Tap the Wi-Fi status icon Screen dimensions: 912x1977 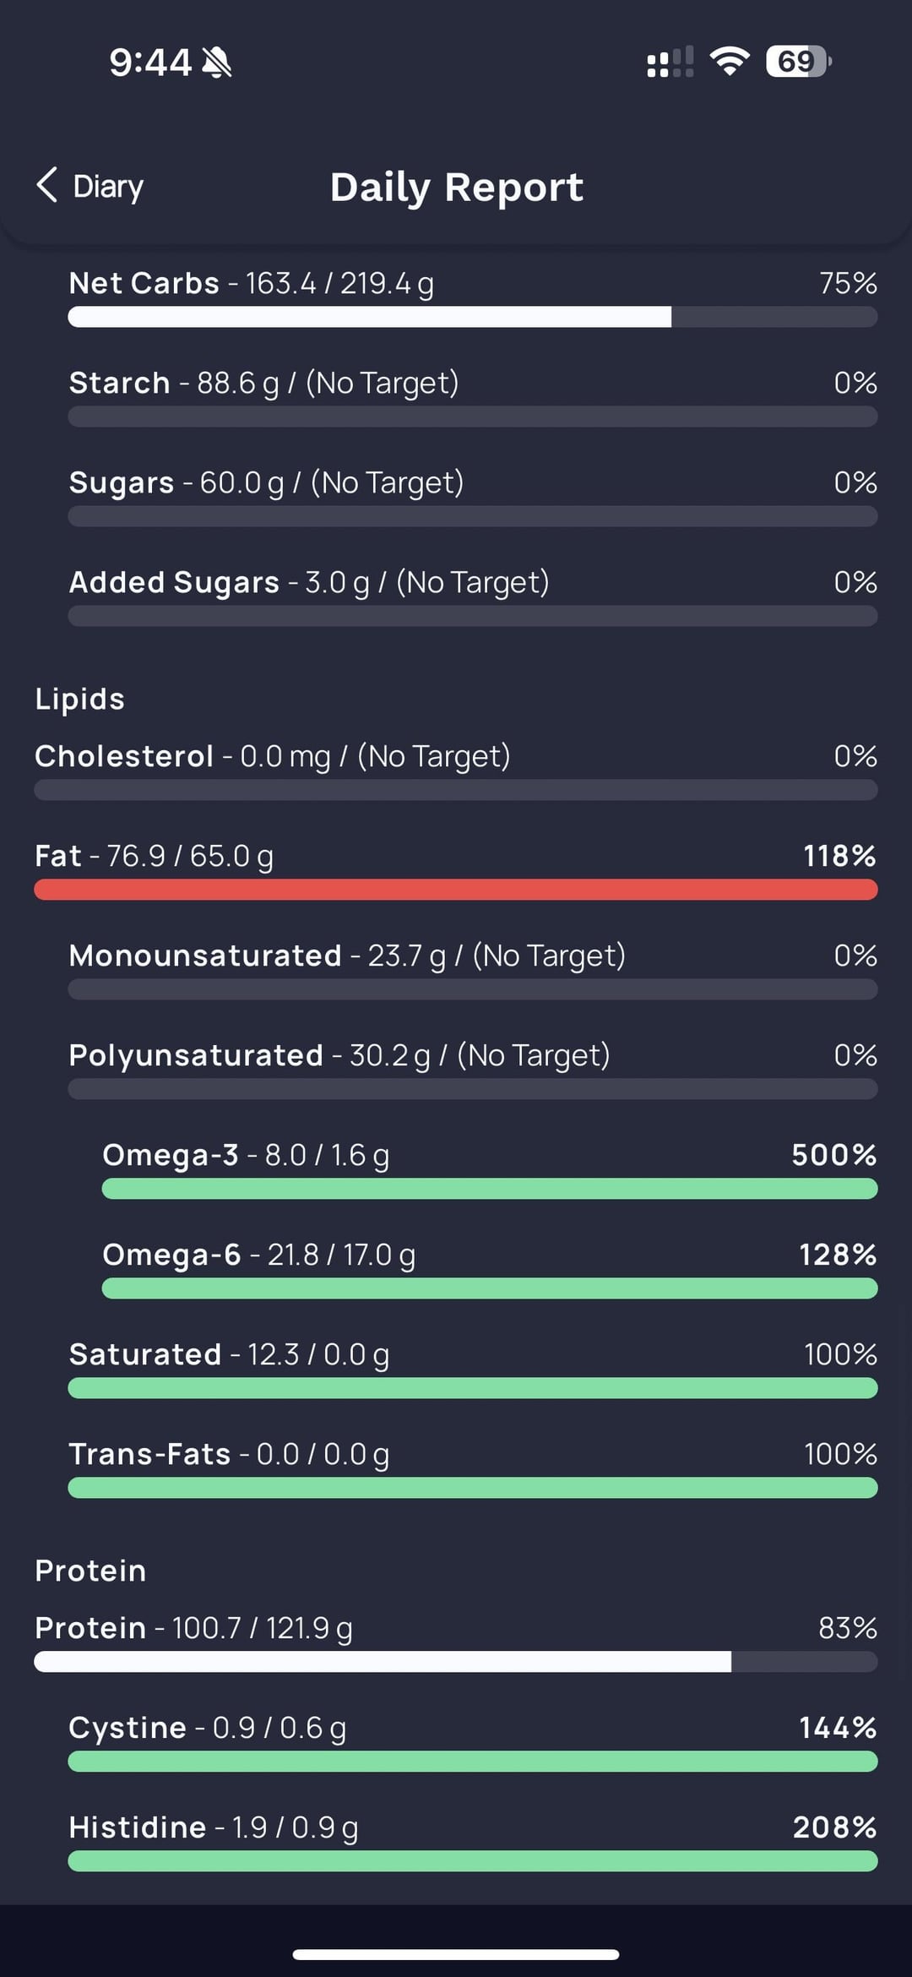click(x=730, y=62)
